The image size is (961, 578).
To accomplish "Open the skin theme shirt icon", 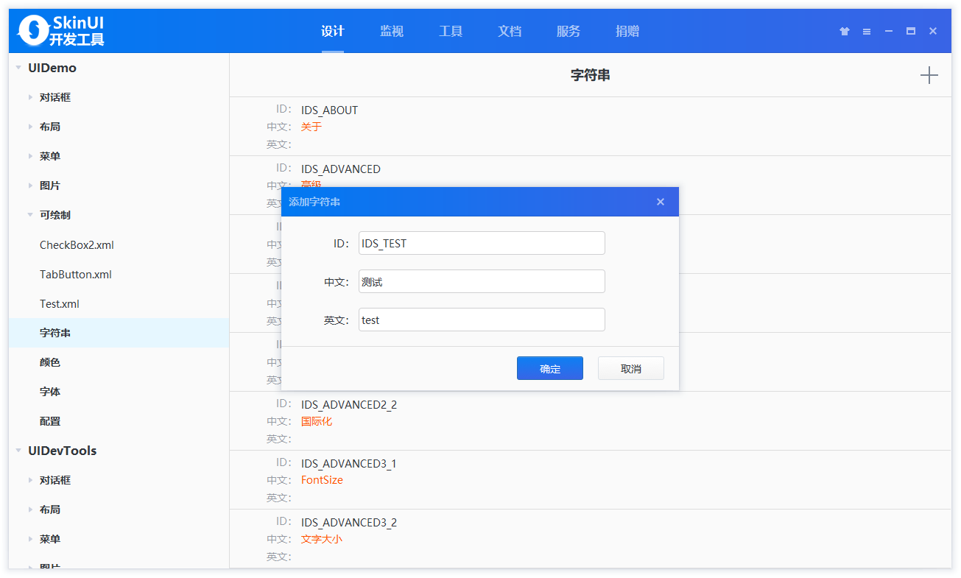I will tap(845, 31).
